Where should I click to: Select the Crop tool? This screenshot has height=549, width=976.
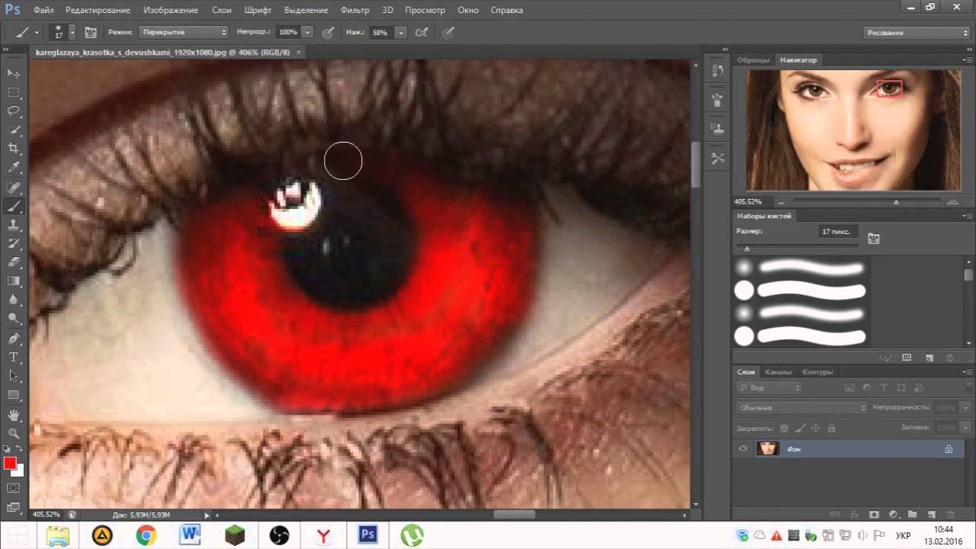14,149
